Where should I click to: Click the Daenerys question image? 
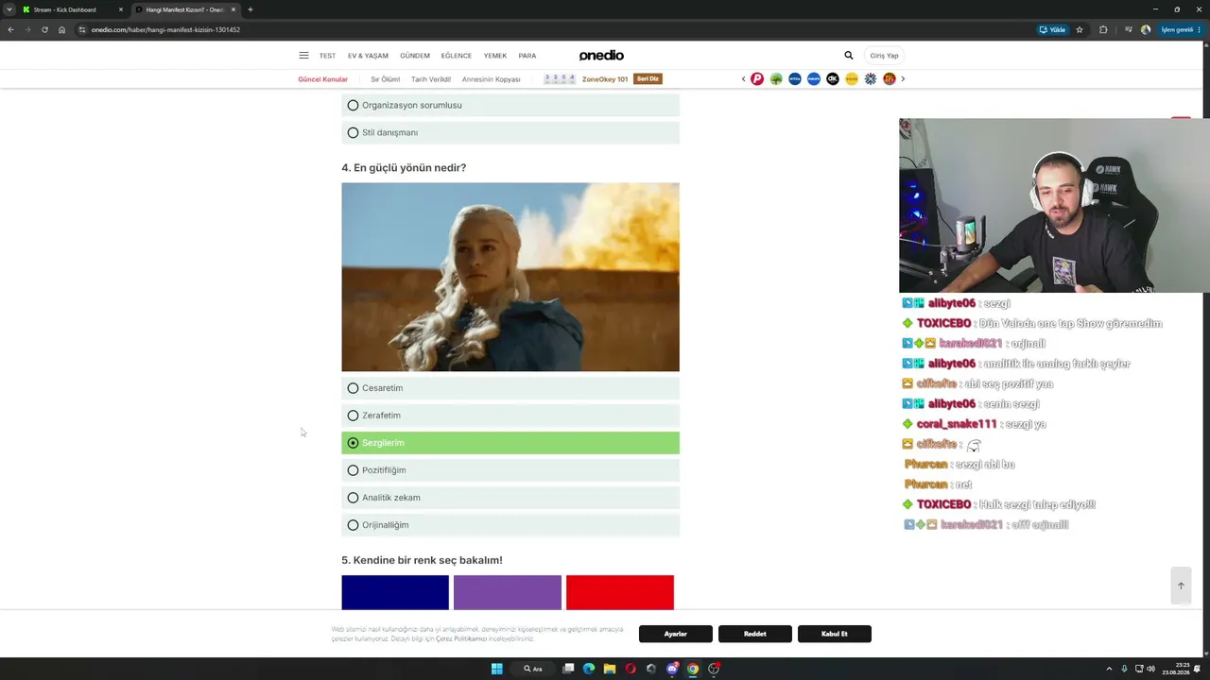pos(510,277)
